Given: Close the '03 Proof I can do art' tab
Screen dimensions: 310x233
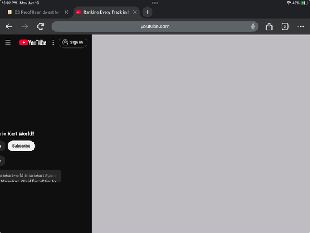Looking at the screenshot, I should [67, 12].
